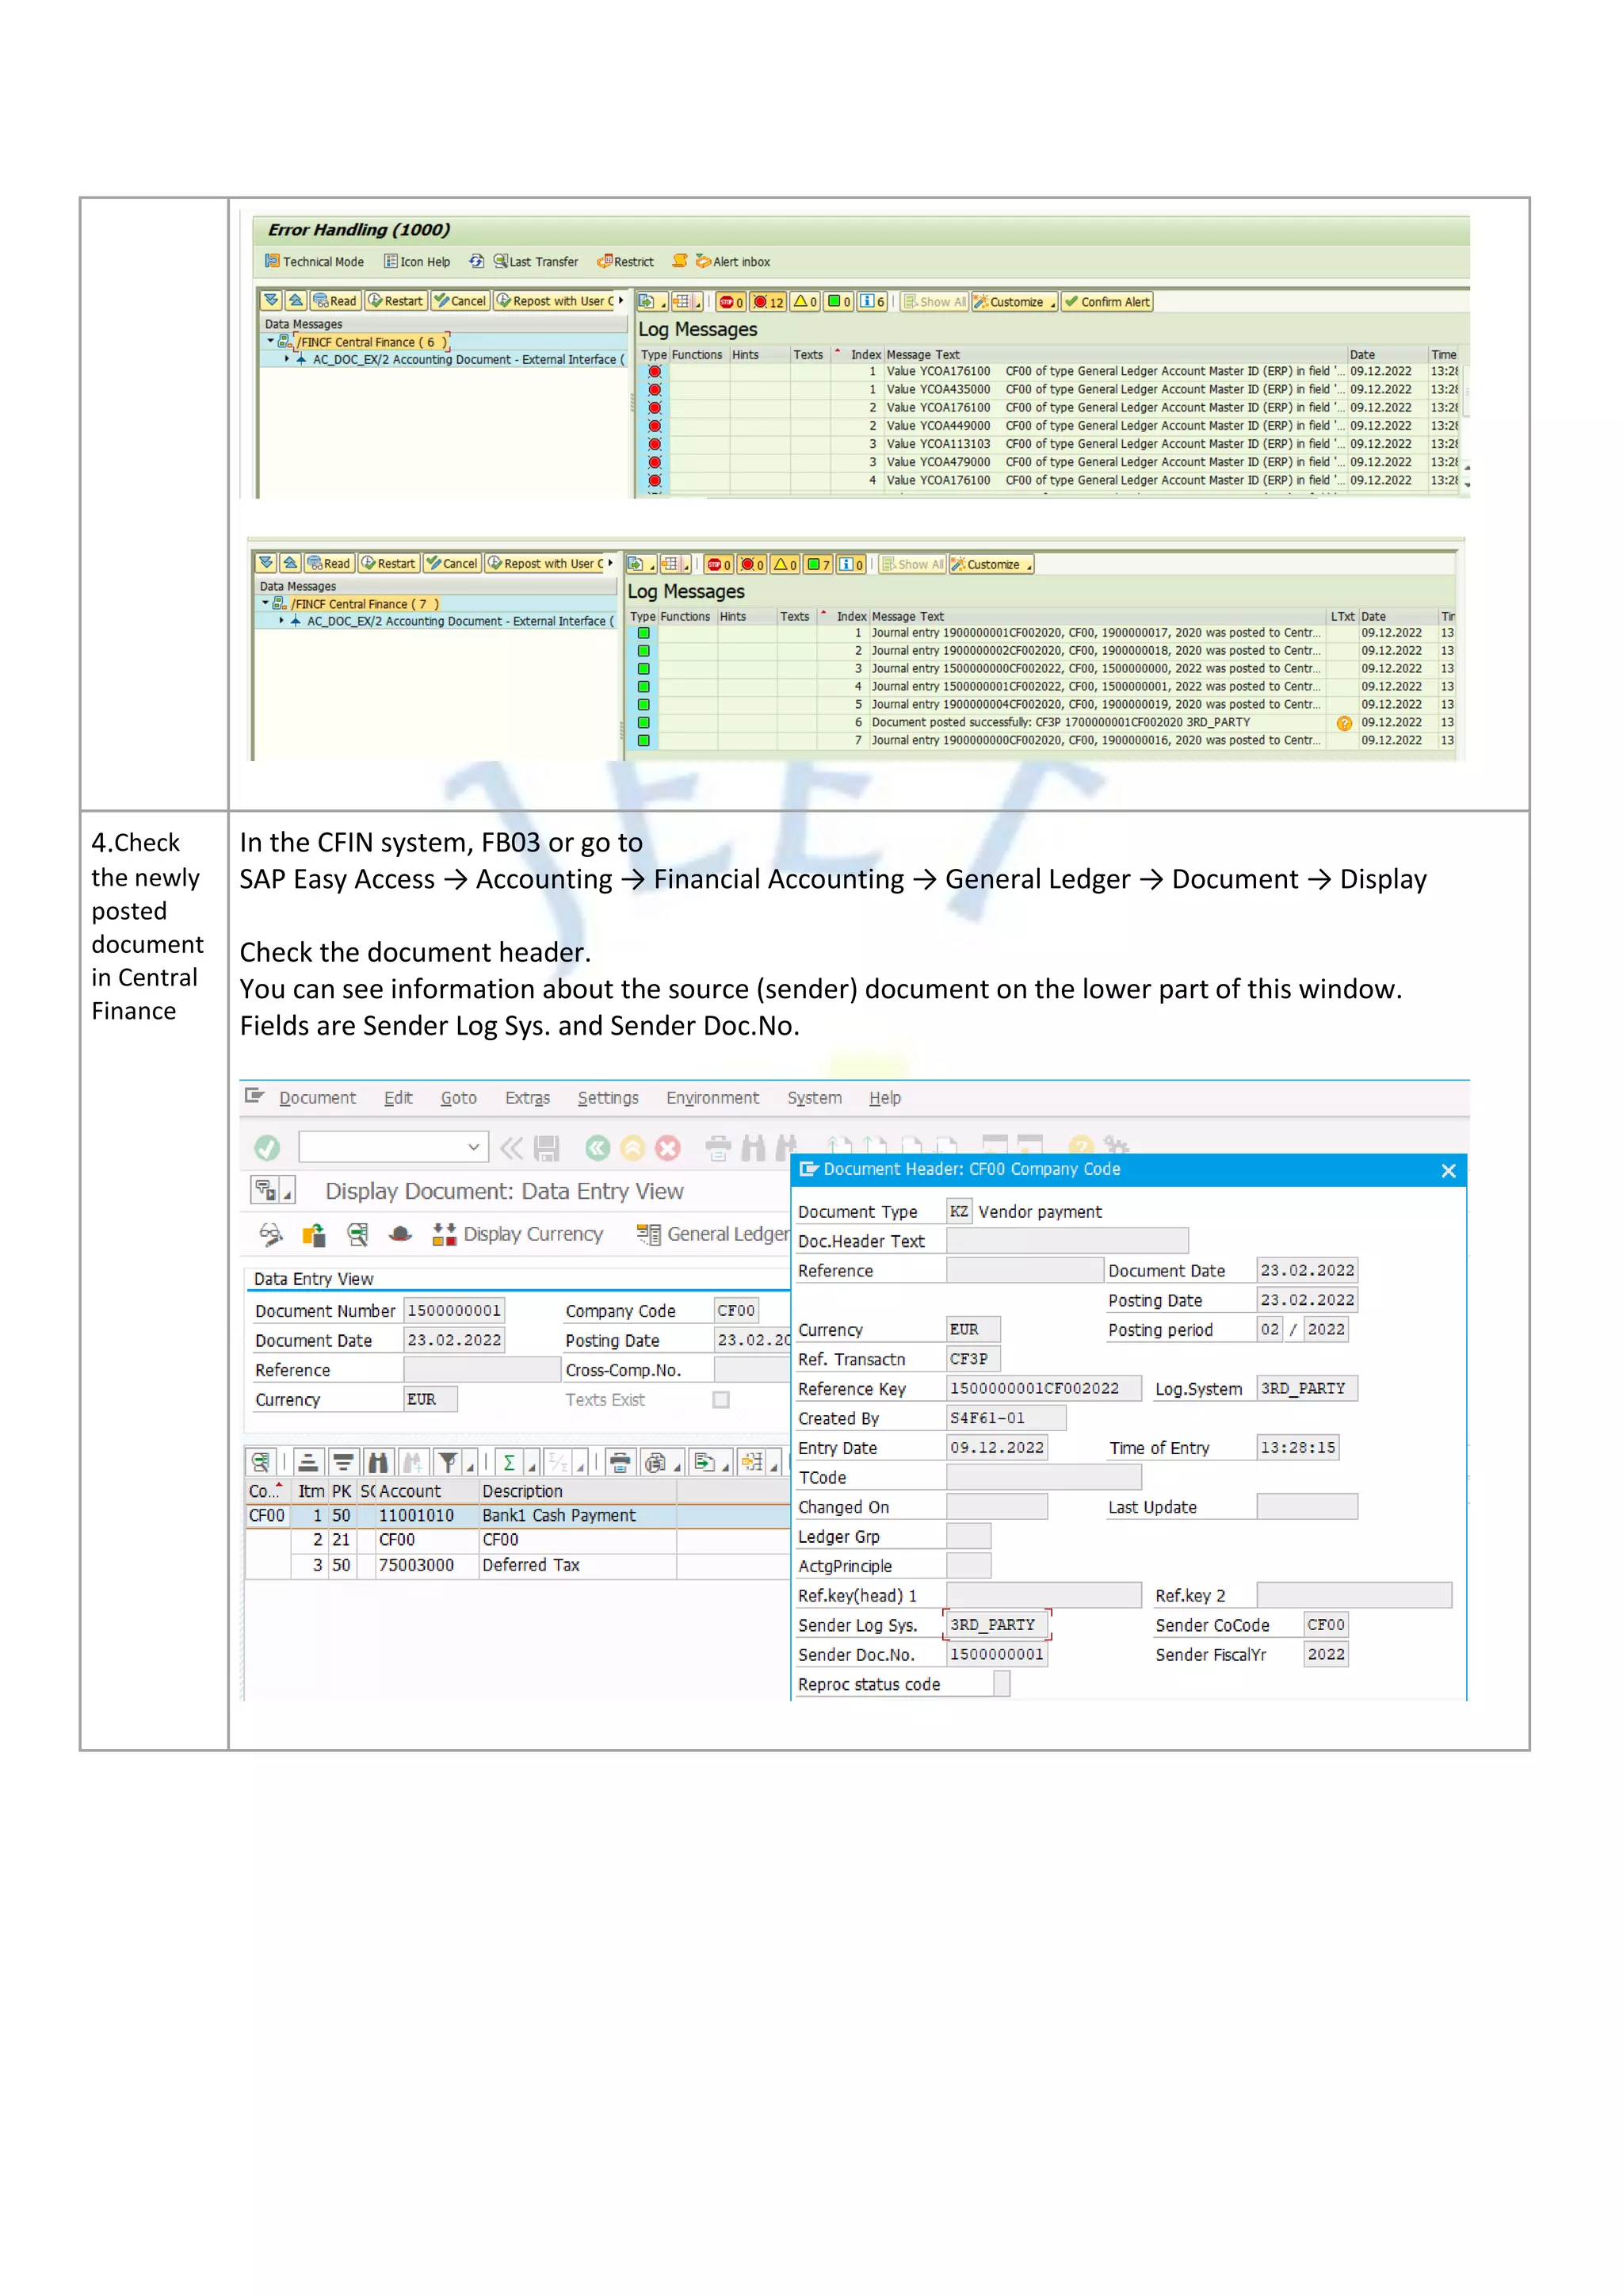Image resolution: width=1623 pixels, height=2296 pixels.
Task: Open the command field dropdown
Action: 474,1148
